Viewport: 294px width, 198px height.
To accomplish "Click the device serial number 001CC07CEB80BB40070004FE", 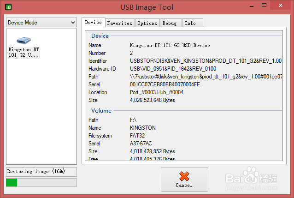I will coord(165,84).
